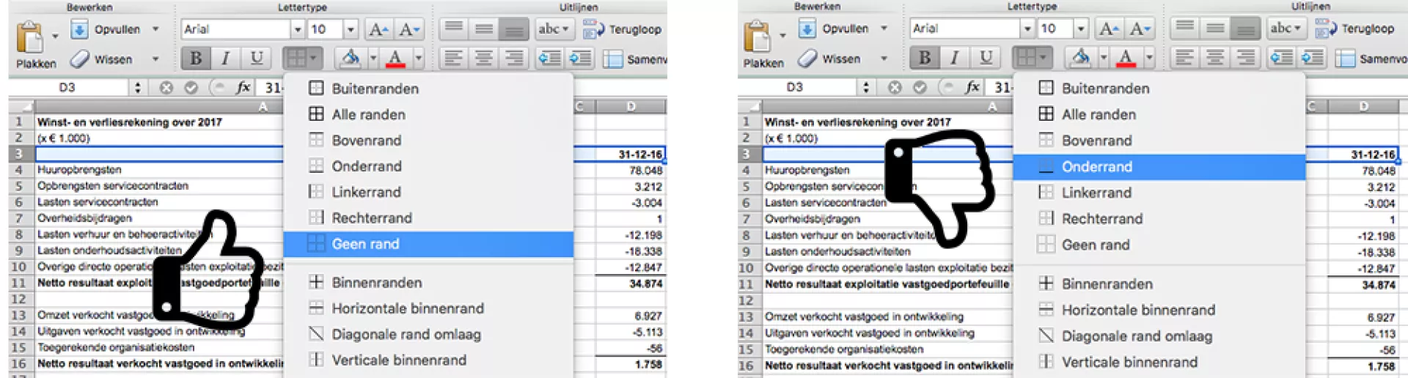Open Arial font dropdown in left screenshot
The height and width of the screenshot is (378, 1408).
coord(297,29)
